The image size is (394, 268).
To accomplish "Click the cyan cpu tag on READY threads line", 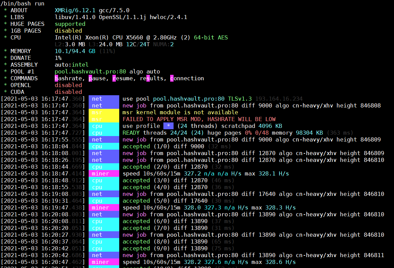I will [104, 133].
